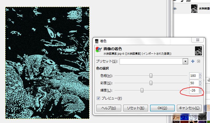The image size is (210, 123).
Task: Open the preset menu arrow icon
Action: 198,61
